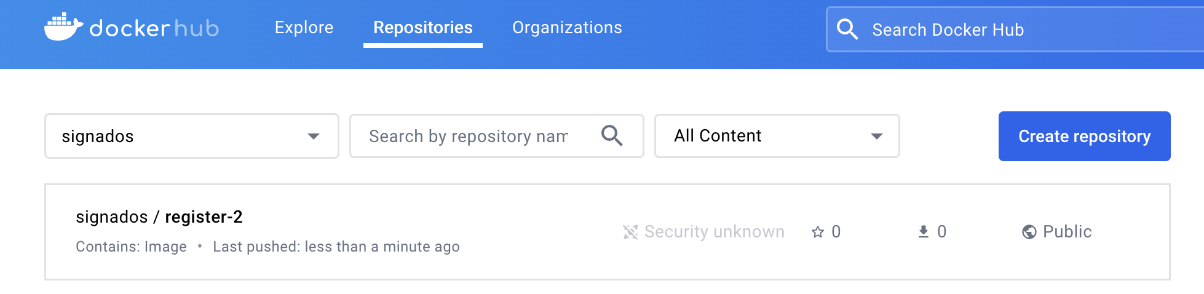Click the arrow of All Content selector
This screenshot has width=1204, height=294.
click(877, 137)
